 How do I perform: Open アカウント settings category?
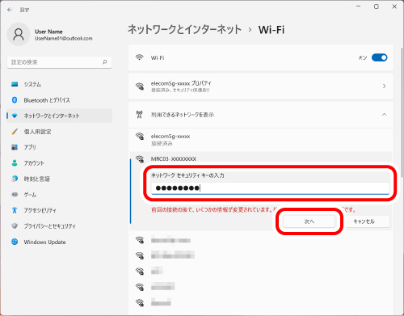[59, 163]
